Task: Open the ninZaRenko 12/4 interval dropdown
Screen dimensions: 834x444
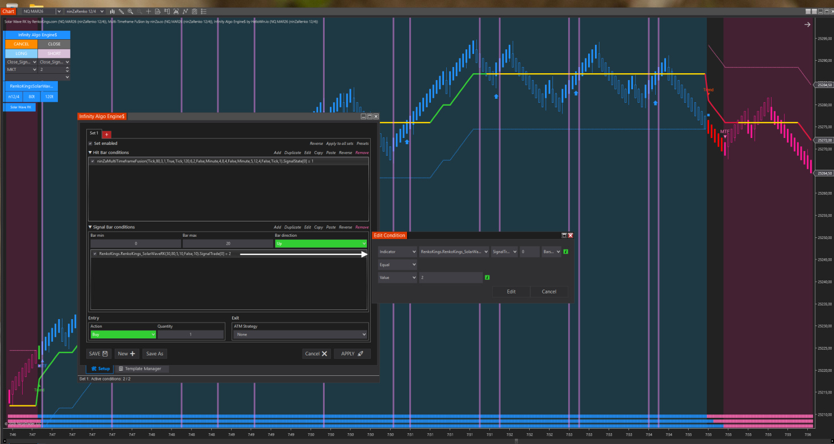Action: (x=85, y=11)
